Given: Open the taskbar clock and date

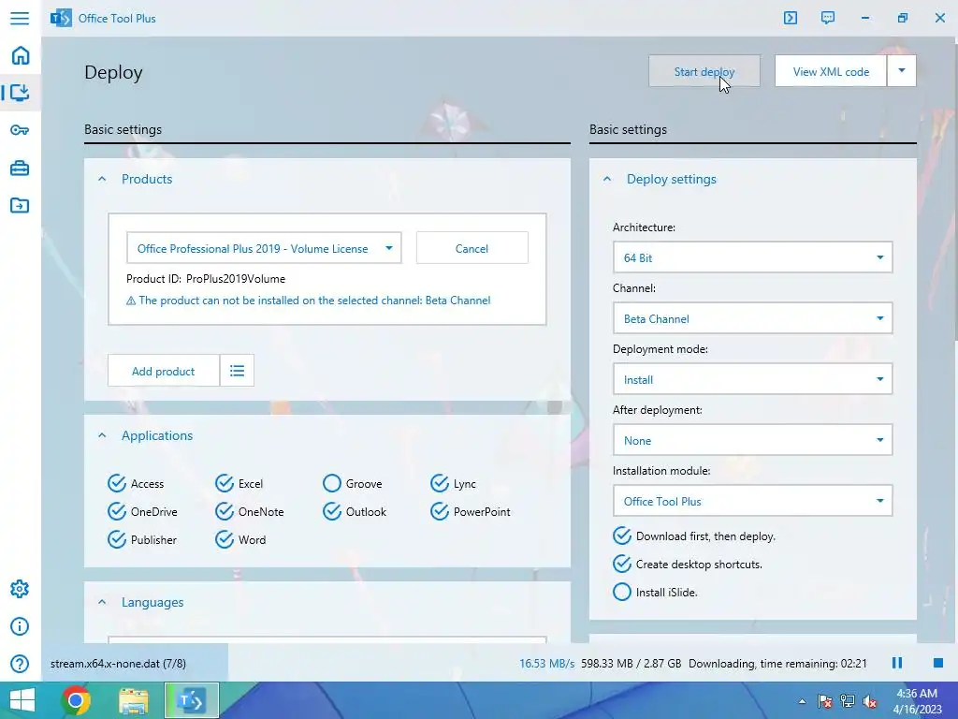Looking at the screenshot, I should click(x=917, y=701).
